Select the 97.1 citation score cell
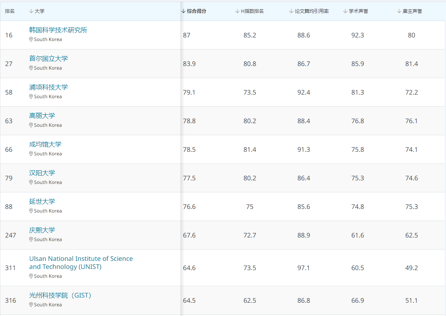The width and height of the screenshot is (446, 316). tap(304, 268)
